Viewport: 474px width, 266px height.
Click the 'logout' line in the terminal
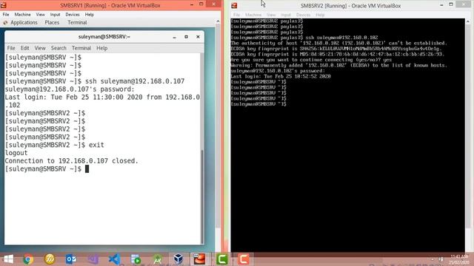tap(16, 153)
